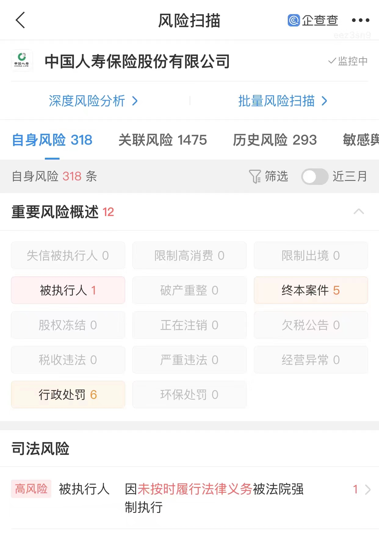Expand the 被执行人 high-risk row arrow
379x537 pixels.
tap(368, 489)
